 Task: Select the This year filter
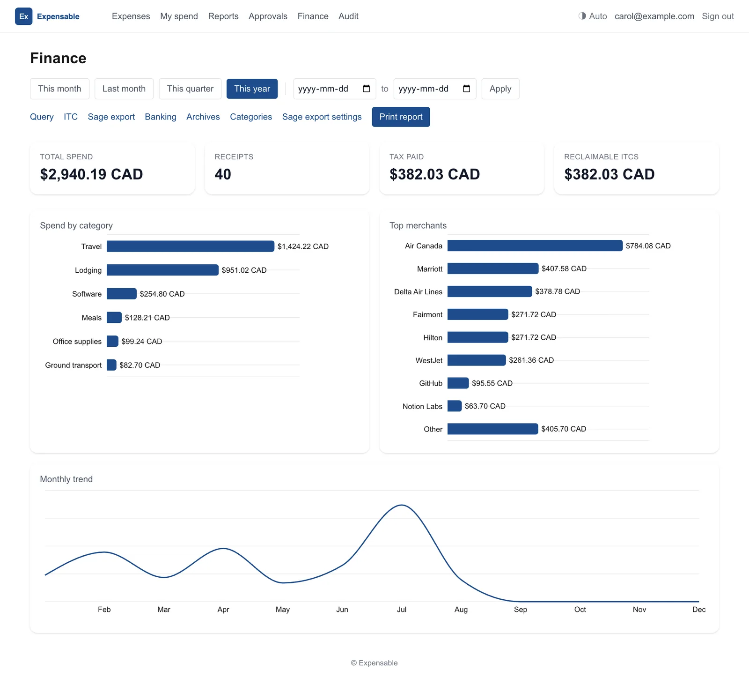click(x=252, y=89)
